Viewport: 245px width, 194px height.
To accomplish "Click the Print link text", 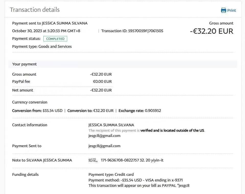I will (x=231, y=10).
